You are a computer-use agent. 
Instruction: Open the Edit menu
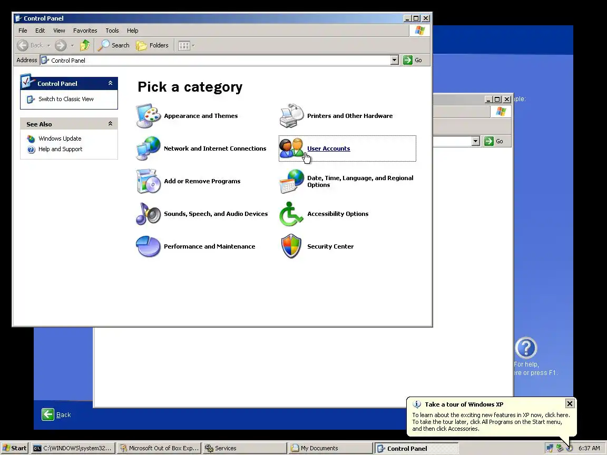coord(40,31)
